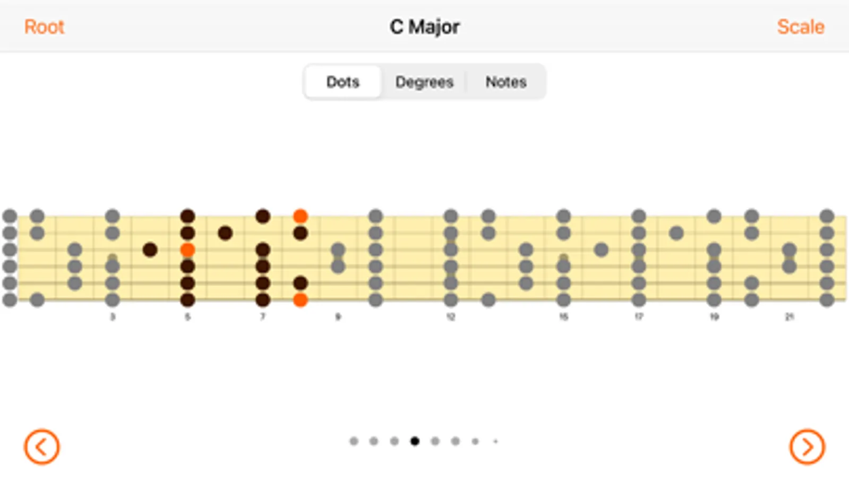This screenshot has height=478, width=849.
Task: Tap the dark dot at fret 4
Action: click(x=150, y=250)
